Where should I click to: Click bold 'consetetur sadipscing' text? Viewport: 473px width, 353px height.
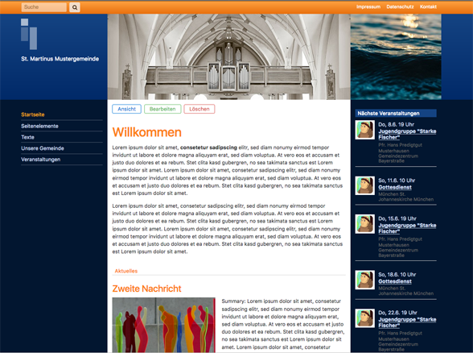coord(209,147)
